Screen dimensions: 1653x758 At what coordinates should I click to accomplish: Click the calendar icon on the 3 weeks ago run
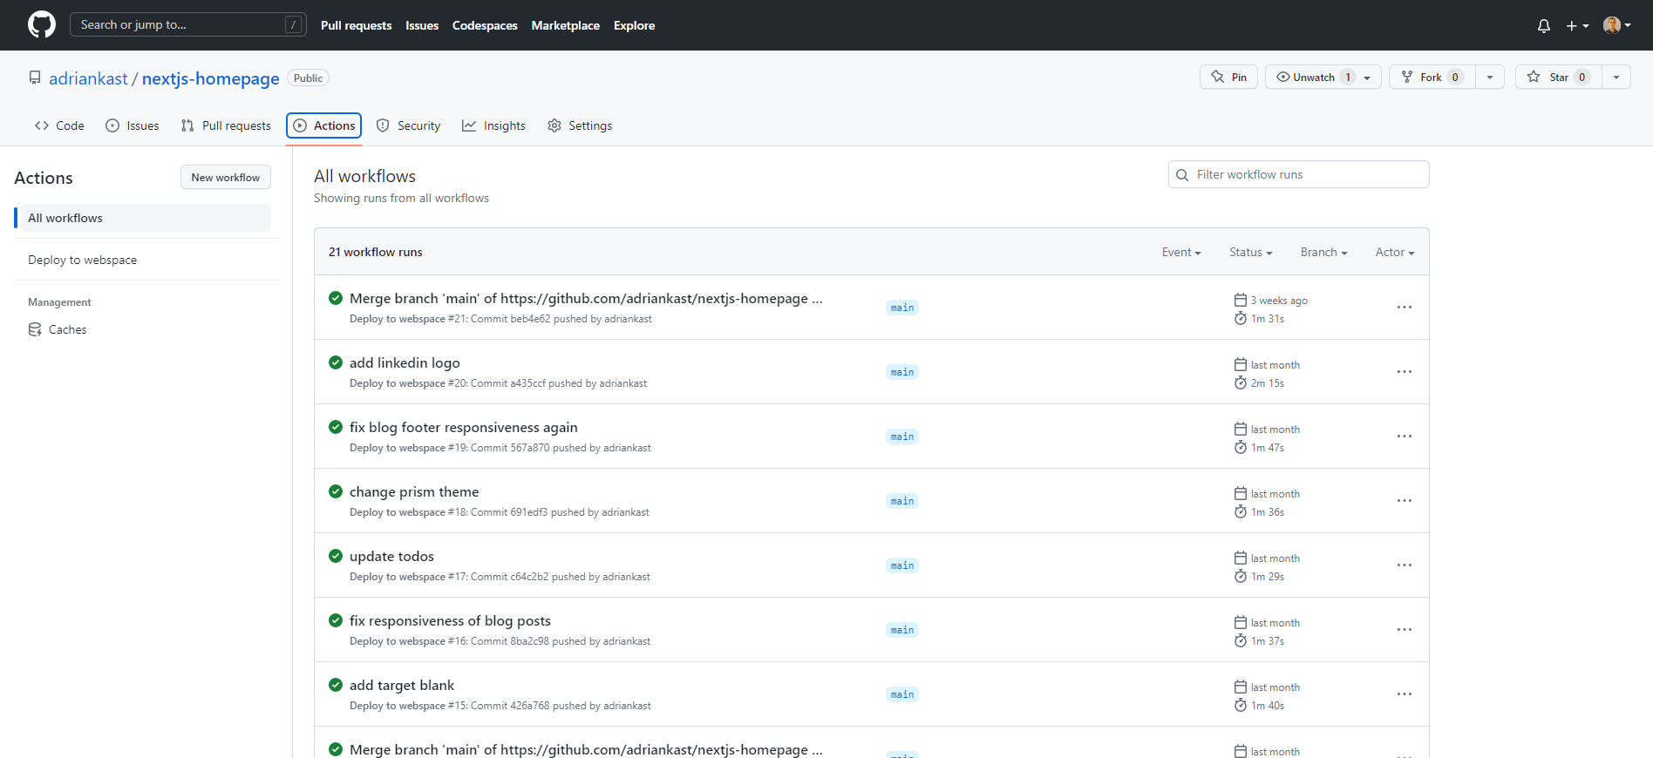(1241, 300)
